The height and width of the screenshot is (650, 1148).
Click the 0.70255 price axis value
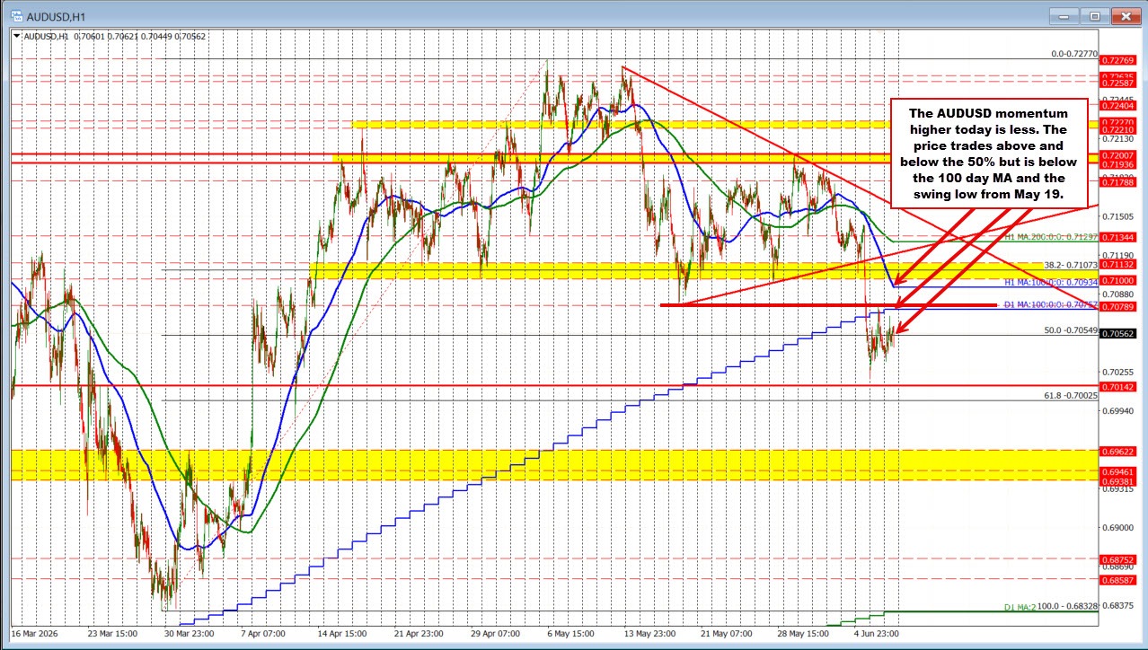1117,372
